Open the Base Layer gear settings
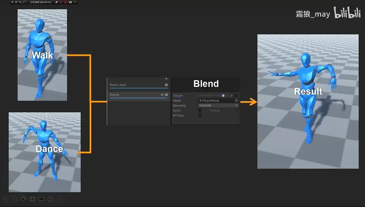365x207 pixels. pyautogui.click(x=167, y=85)
